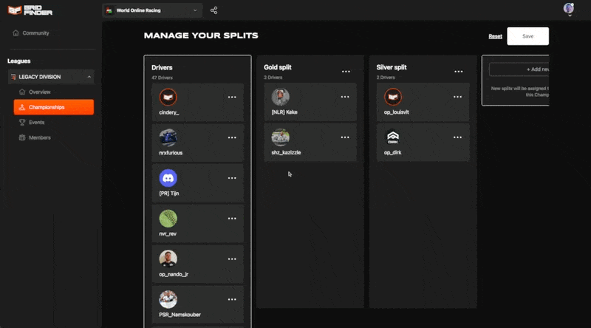The height and width of the screenshot is (328, 591).
Task: Open Gold split options menu
Action: click(x=346, y=72)
